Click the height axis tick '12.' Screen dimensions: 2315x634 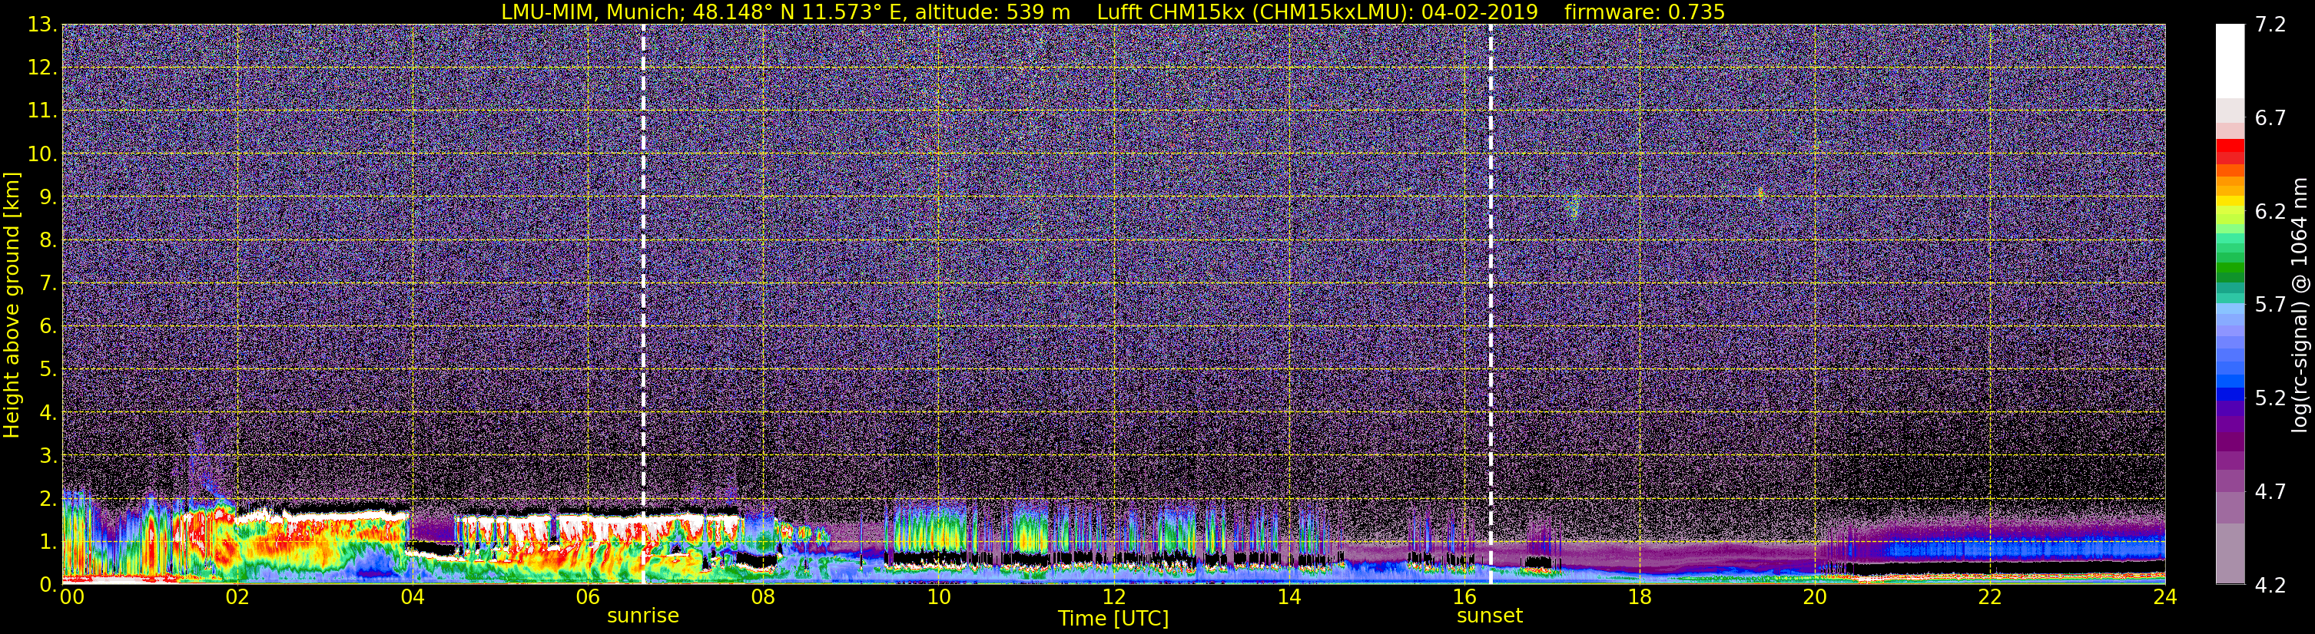(x=42, y=68)
